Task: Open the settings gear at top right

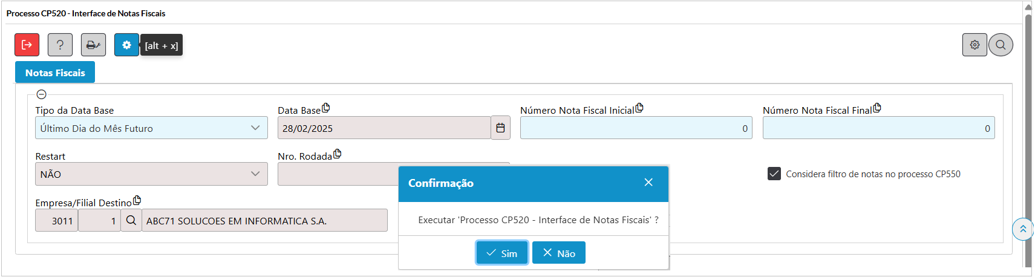Action: click(975, 45)
